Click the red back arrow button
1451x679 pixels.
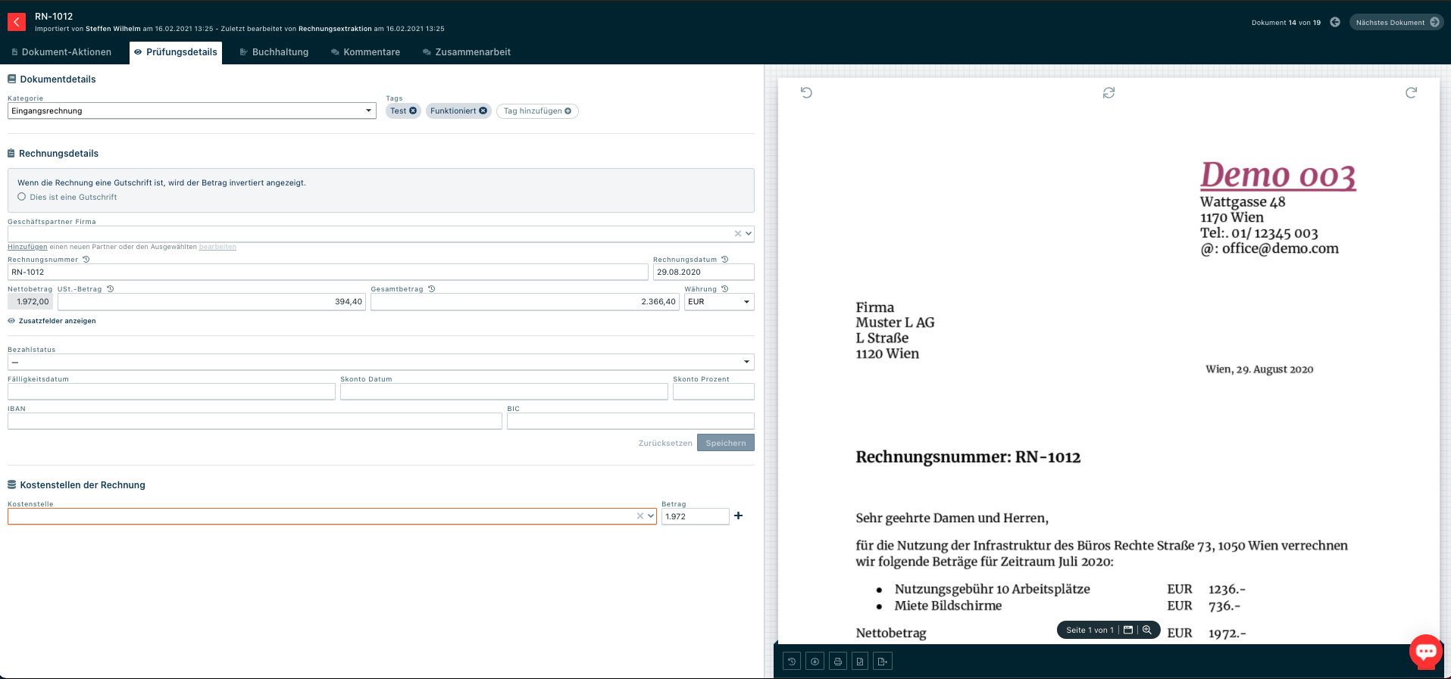(17, 22)
